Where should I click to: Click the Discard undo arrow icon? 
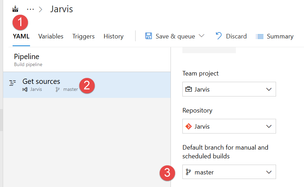coord(219,36)
